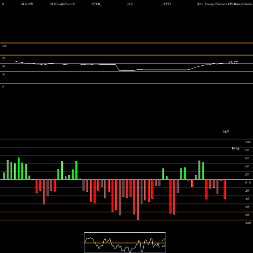This screenshot has width=253, height=253.
Task: Click the RSI axis label 70
Action: pyautogui.click(x=4, y=58)
